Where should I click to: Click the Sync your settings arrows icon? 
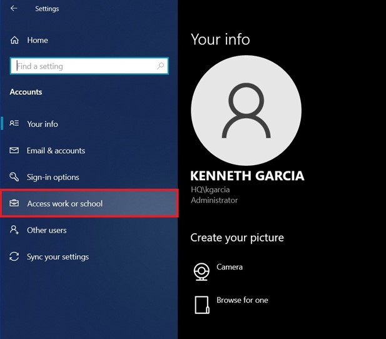tap(14, 256)
